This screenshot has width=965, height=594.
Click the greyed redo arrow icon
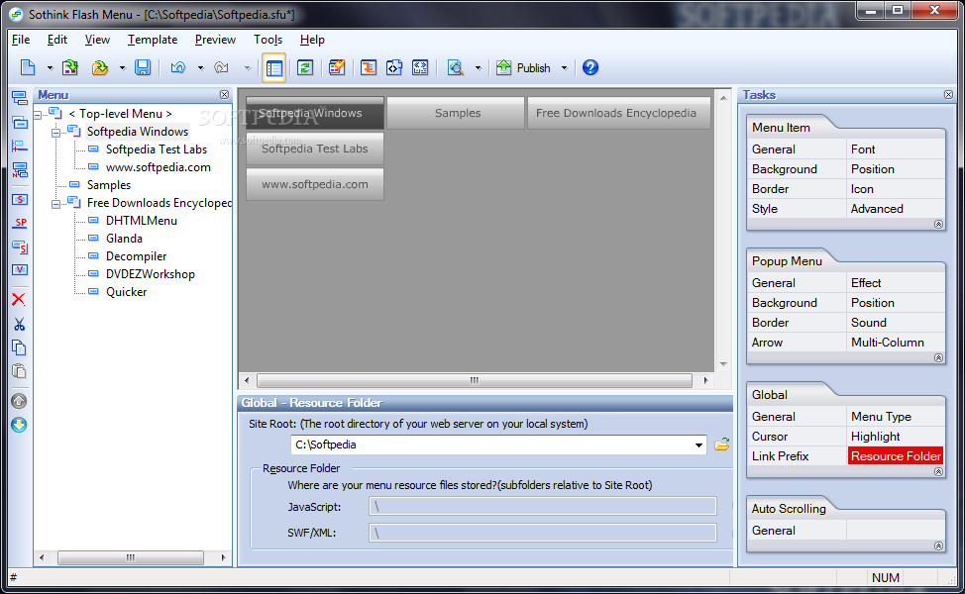[221, 67]
